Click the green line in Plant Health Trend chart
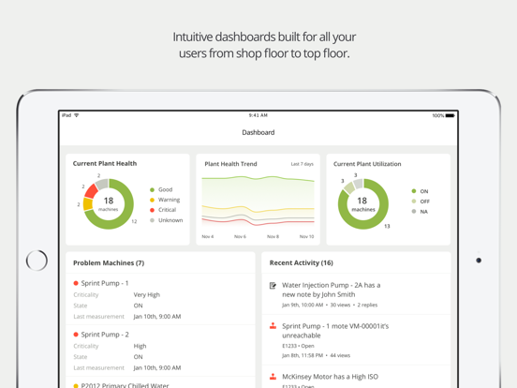Screen dimensions: 517x388 tap(258, 178)
